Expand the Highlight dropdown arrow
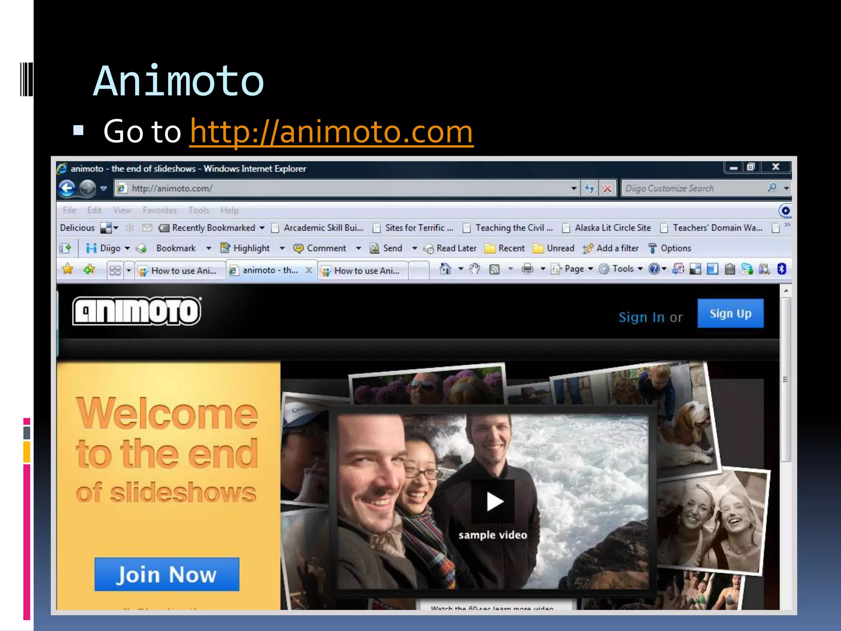This screenshot has width=841, height=631. [x=282, y=248]
